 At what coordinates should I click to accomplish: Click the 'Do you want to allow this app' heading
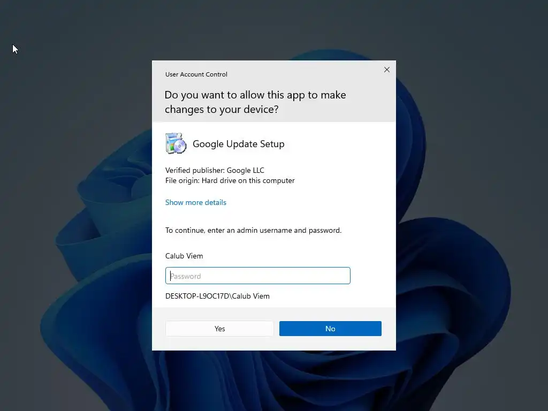[x=255, y=102]
